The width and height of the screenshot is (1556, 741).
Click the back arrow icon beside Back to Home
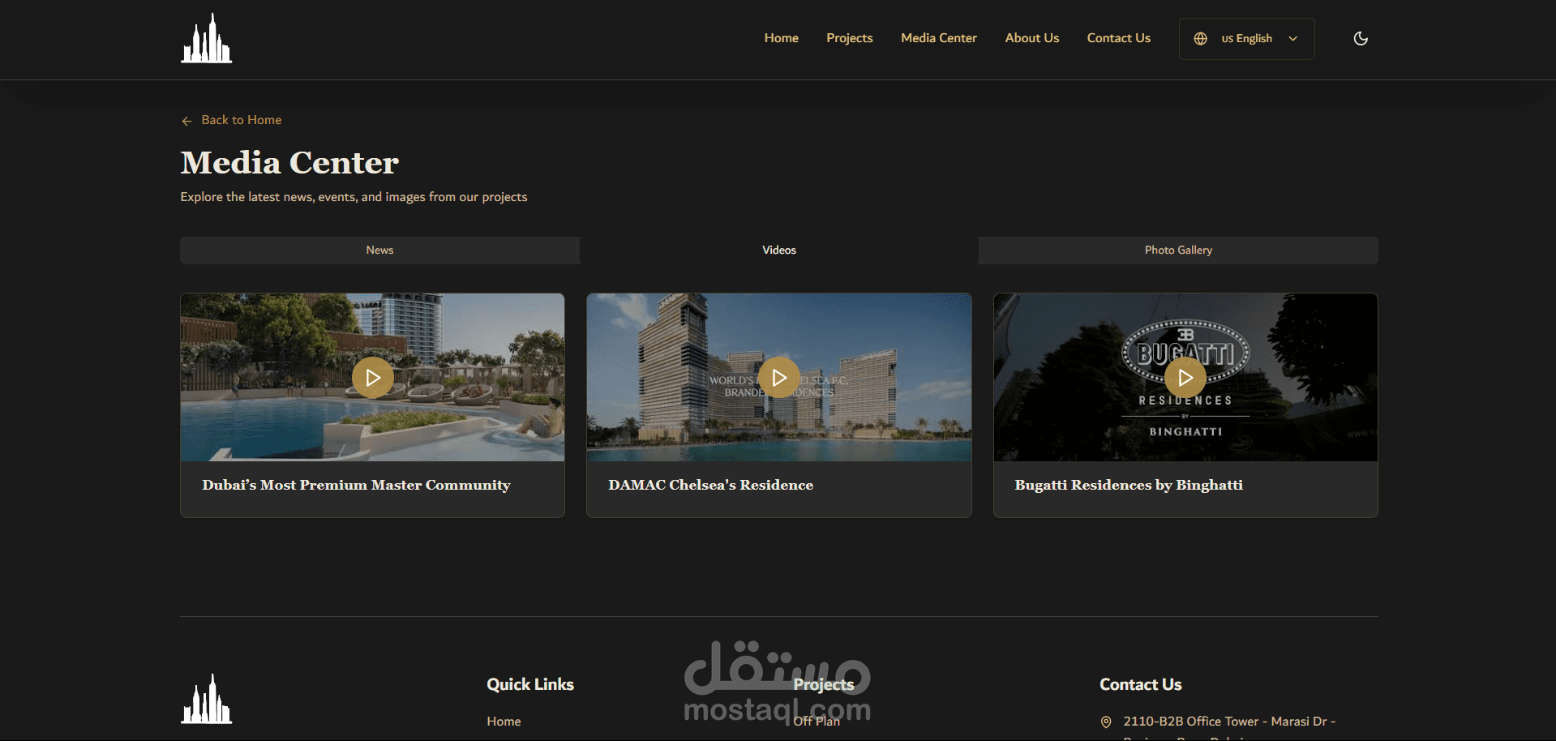coord(186,121)
